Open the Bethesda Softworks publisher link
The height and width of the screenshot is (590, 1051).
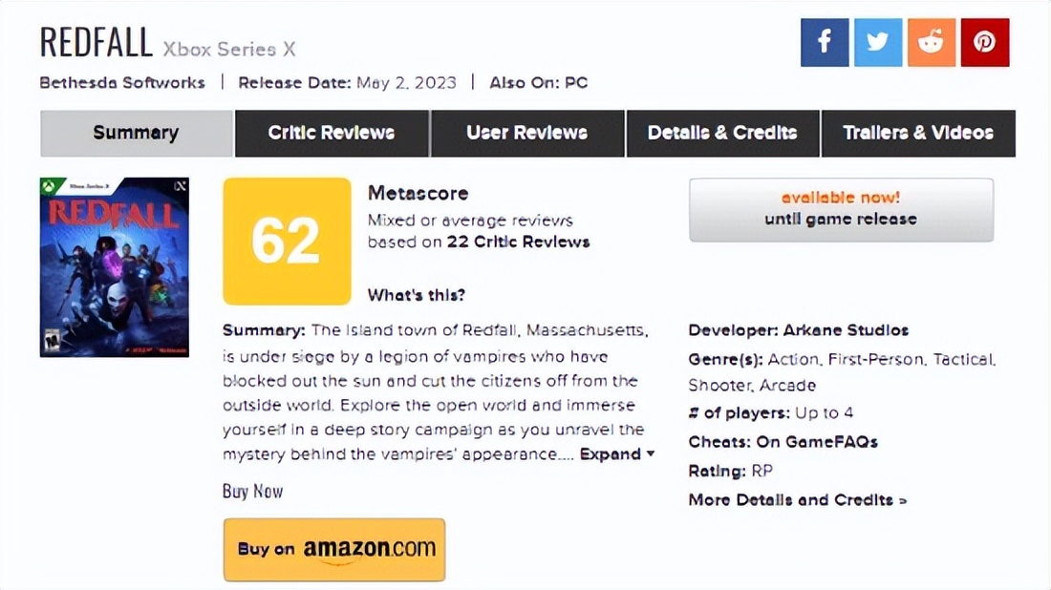pos(122,83)
